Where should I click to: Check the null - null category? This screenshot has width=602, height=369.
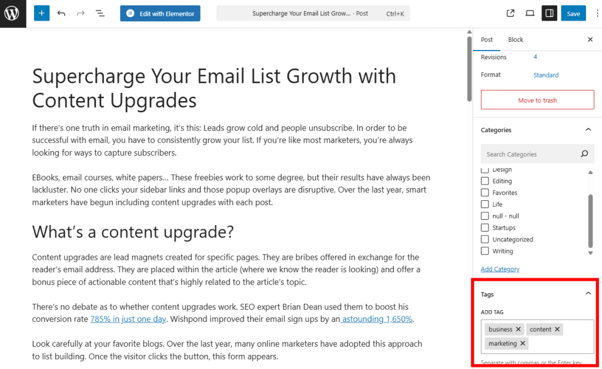point(485,216)
